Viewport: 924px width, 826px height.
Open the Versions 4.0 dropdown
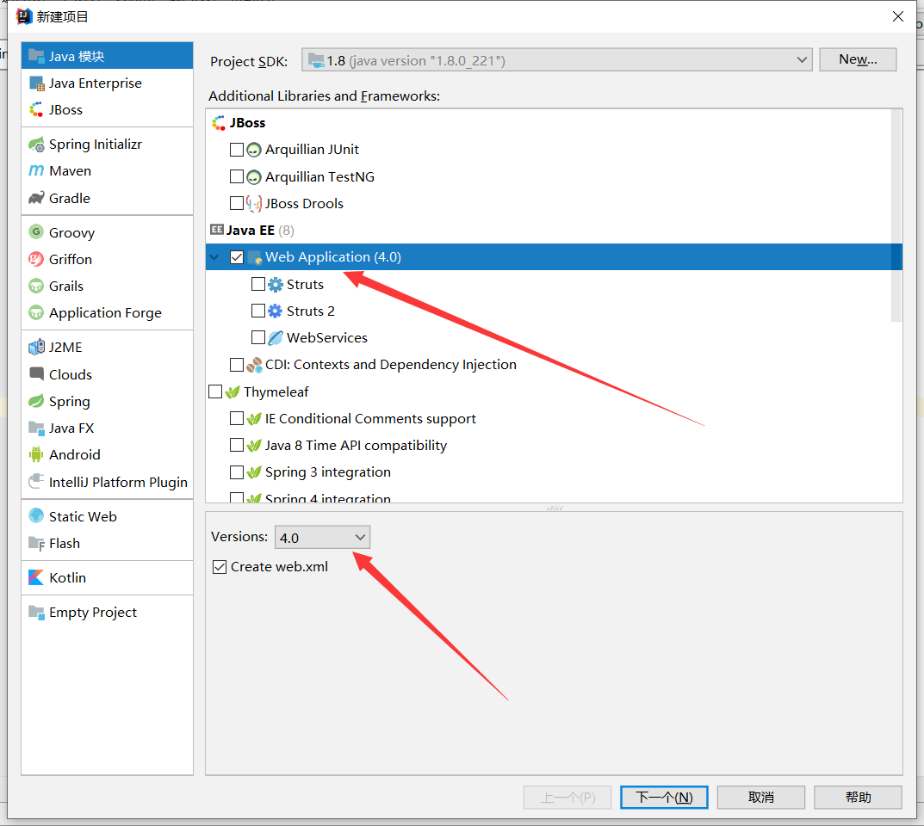pyautogui.click(x=322, y=537)
